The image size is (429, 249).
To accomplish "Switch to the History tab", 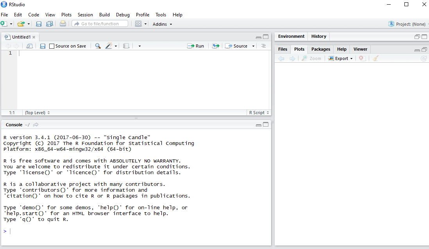I will point(318,36).
